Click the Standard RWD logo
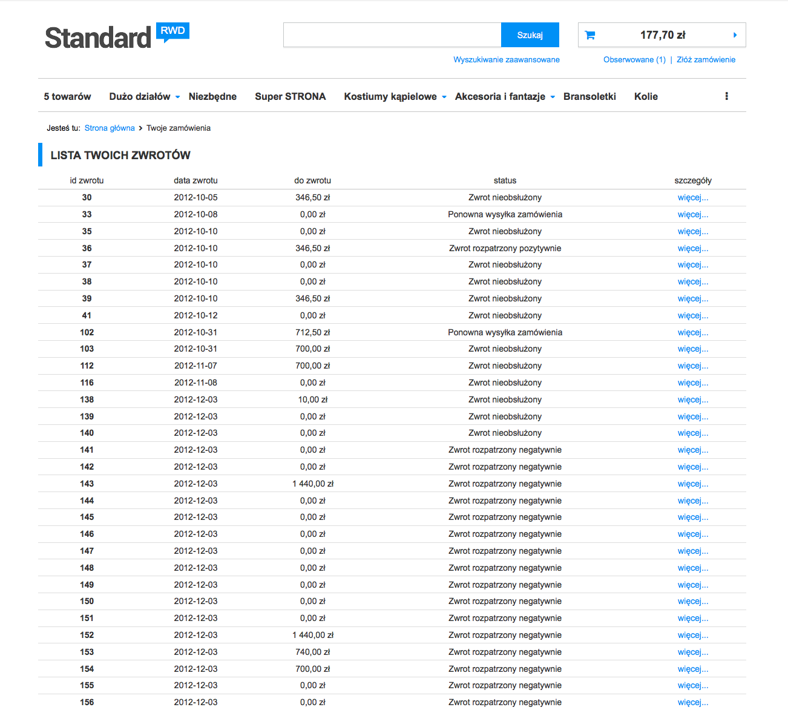Image resolution: width=788 pixels, height=710 pixels. pos(117,37)
